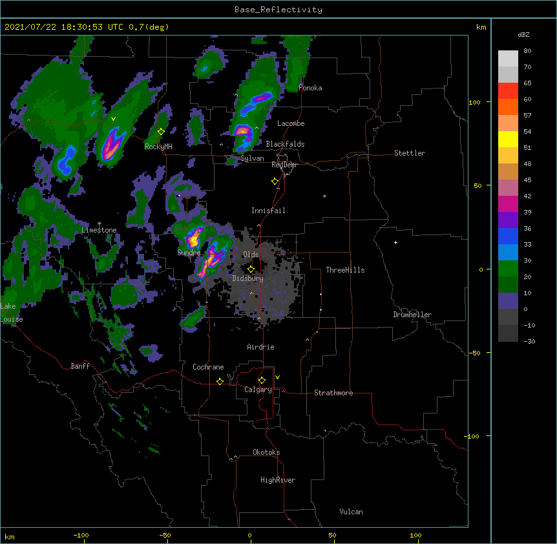Click the yellow diamond marker near RockyMH
This screenshot has width=557, height=544.
point(162,132)
